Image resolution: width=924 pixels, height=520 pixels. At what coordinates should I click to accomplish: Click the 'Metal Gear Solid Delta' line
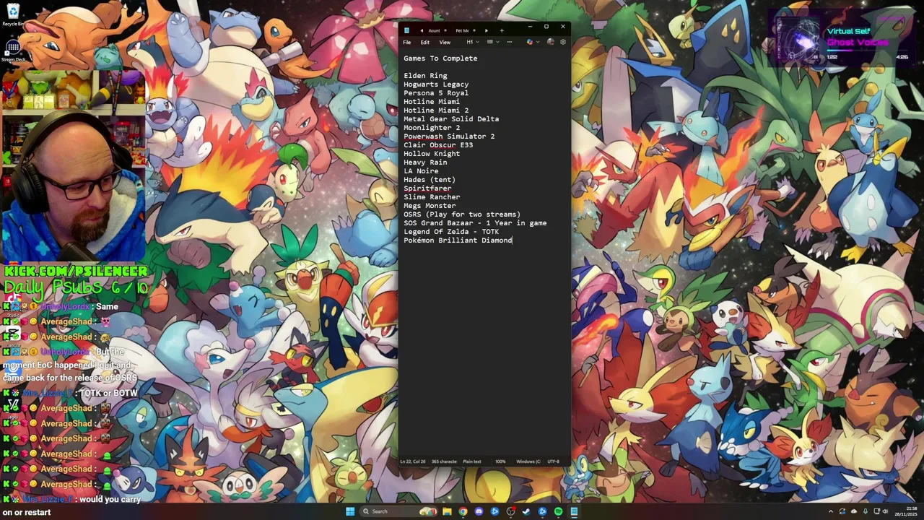[451, 119]
